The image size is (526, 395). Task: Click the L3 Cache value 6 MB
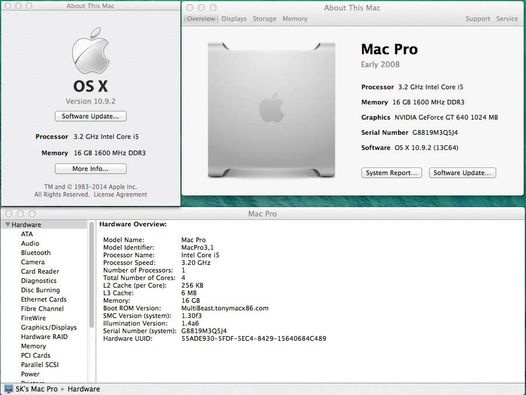tap(189, 293)
